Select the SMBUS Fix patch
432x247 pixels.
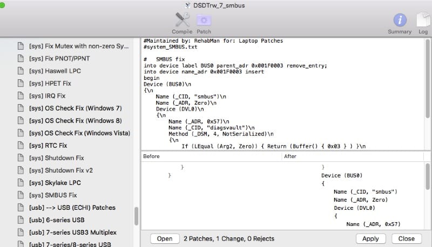(x=53, y=195)
